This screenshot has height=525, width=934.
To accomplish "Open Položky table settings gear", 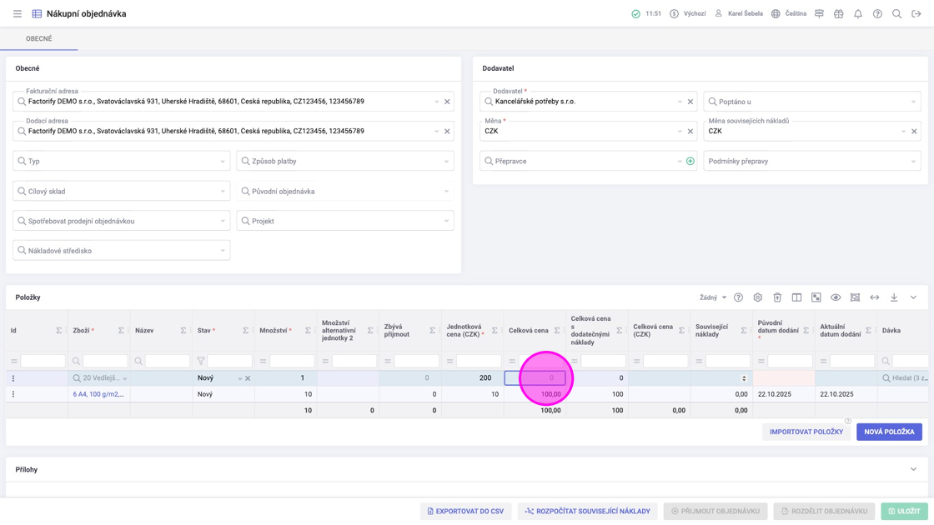I will coord(758,297).
